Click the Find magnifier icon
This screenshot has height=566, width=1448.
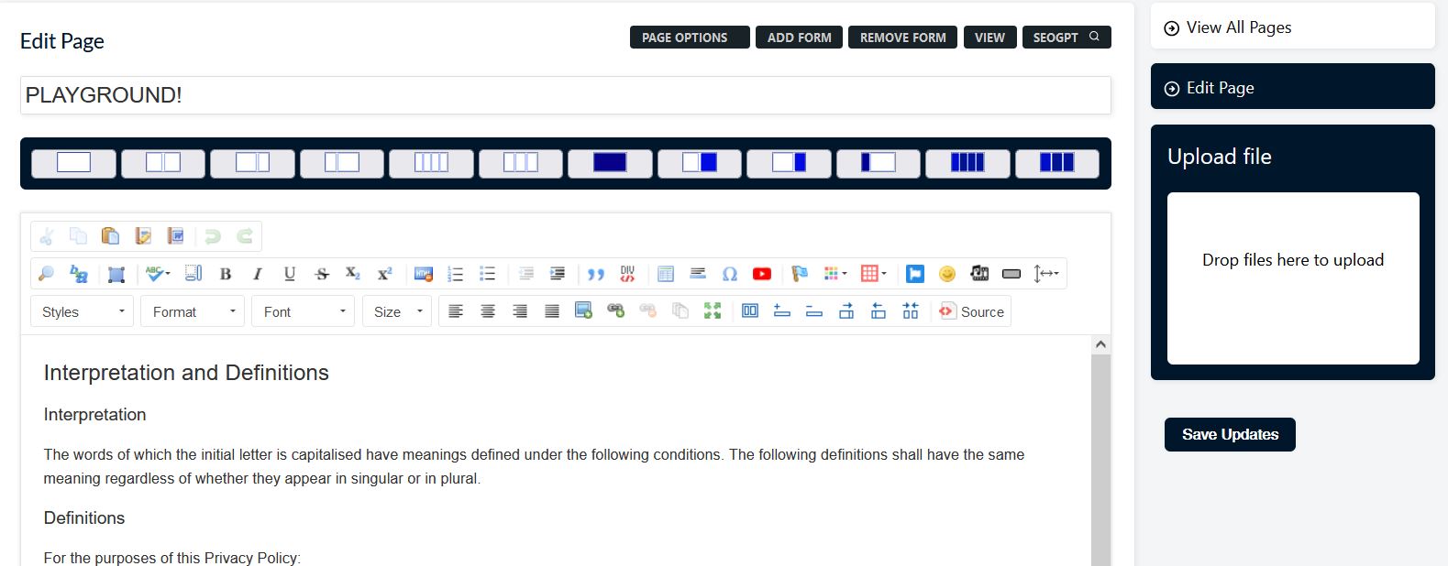click(46, 274)
